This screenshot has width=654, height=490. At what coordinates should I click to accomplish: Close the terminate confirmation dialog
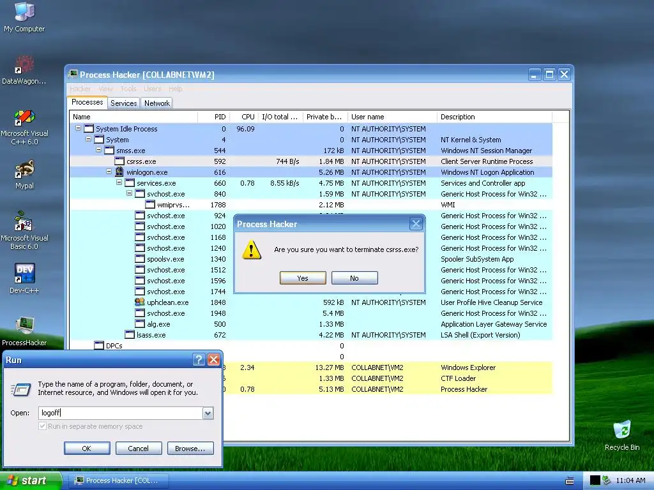click(416, 224)
